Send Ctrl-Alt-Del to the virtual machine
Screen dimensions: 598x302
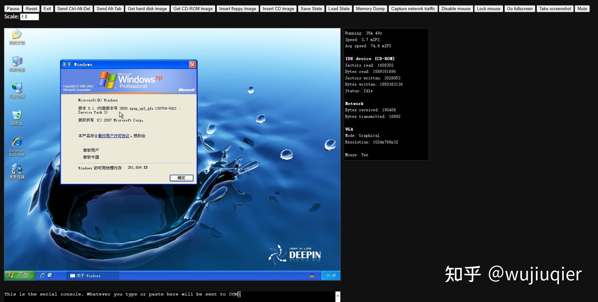tap(74, 9)
